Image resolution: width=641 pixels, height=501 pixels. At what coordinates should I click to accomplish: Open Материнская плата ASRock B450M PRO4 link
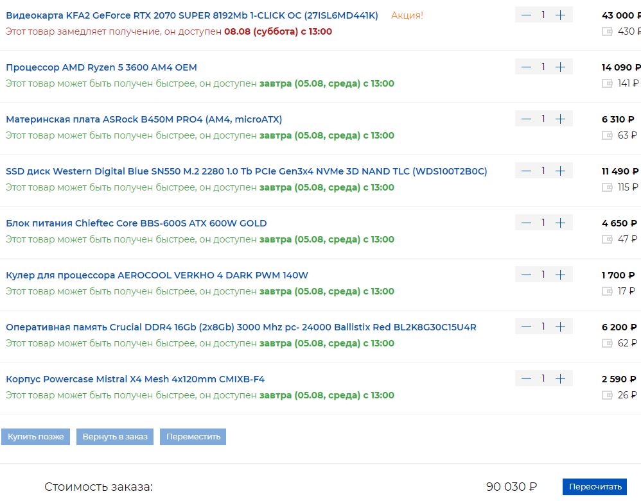coord(144,119)
